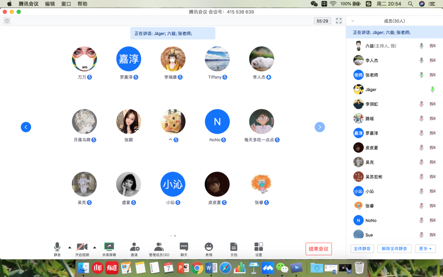Viewport: 443px width, 277px height.
Task: Click the share screen icon
Action: tap(109, 247)
